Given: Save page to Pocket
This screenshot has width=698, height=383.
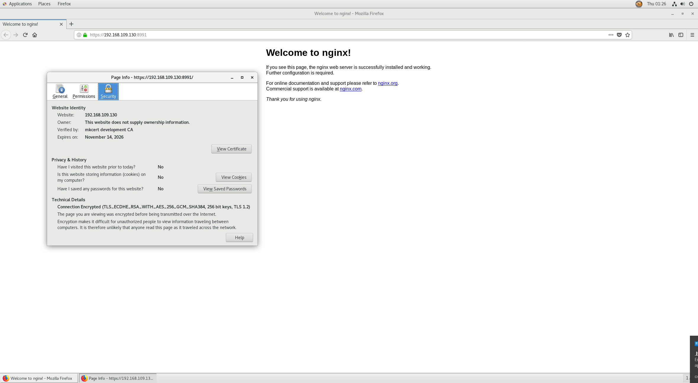Looking at the screenshot, I should click(x=619, y=35).
